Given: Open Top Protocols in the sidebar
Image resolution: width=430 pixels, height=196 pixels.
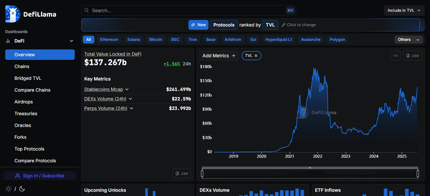Looking at the screenshot, I should 40,149.
